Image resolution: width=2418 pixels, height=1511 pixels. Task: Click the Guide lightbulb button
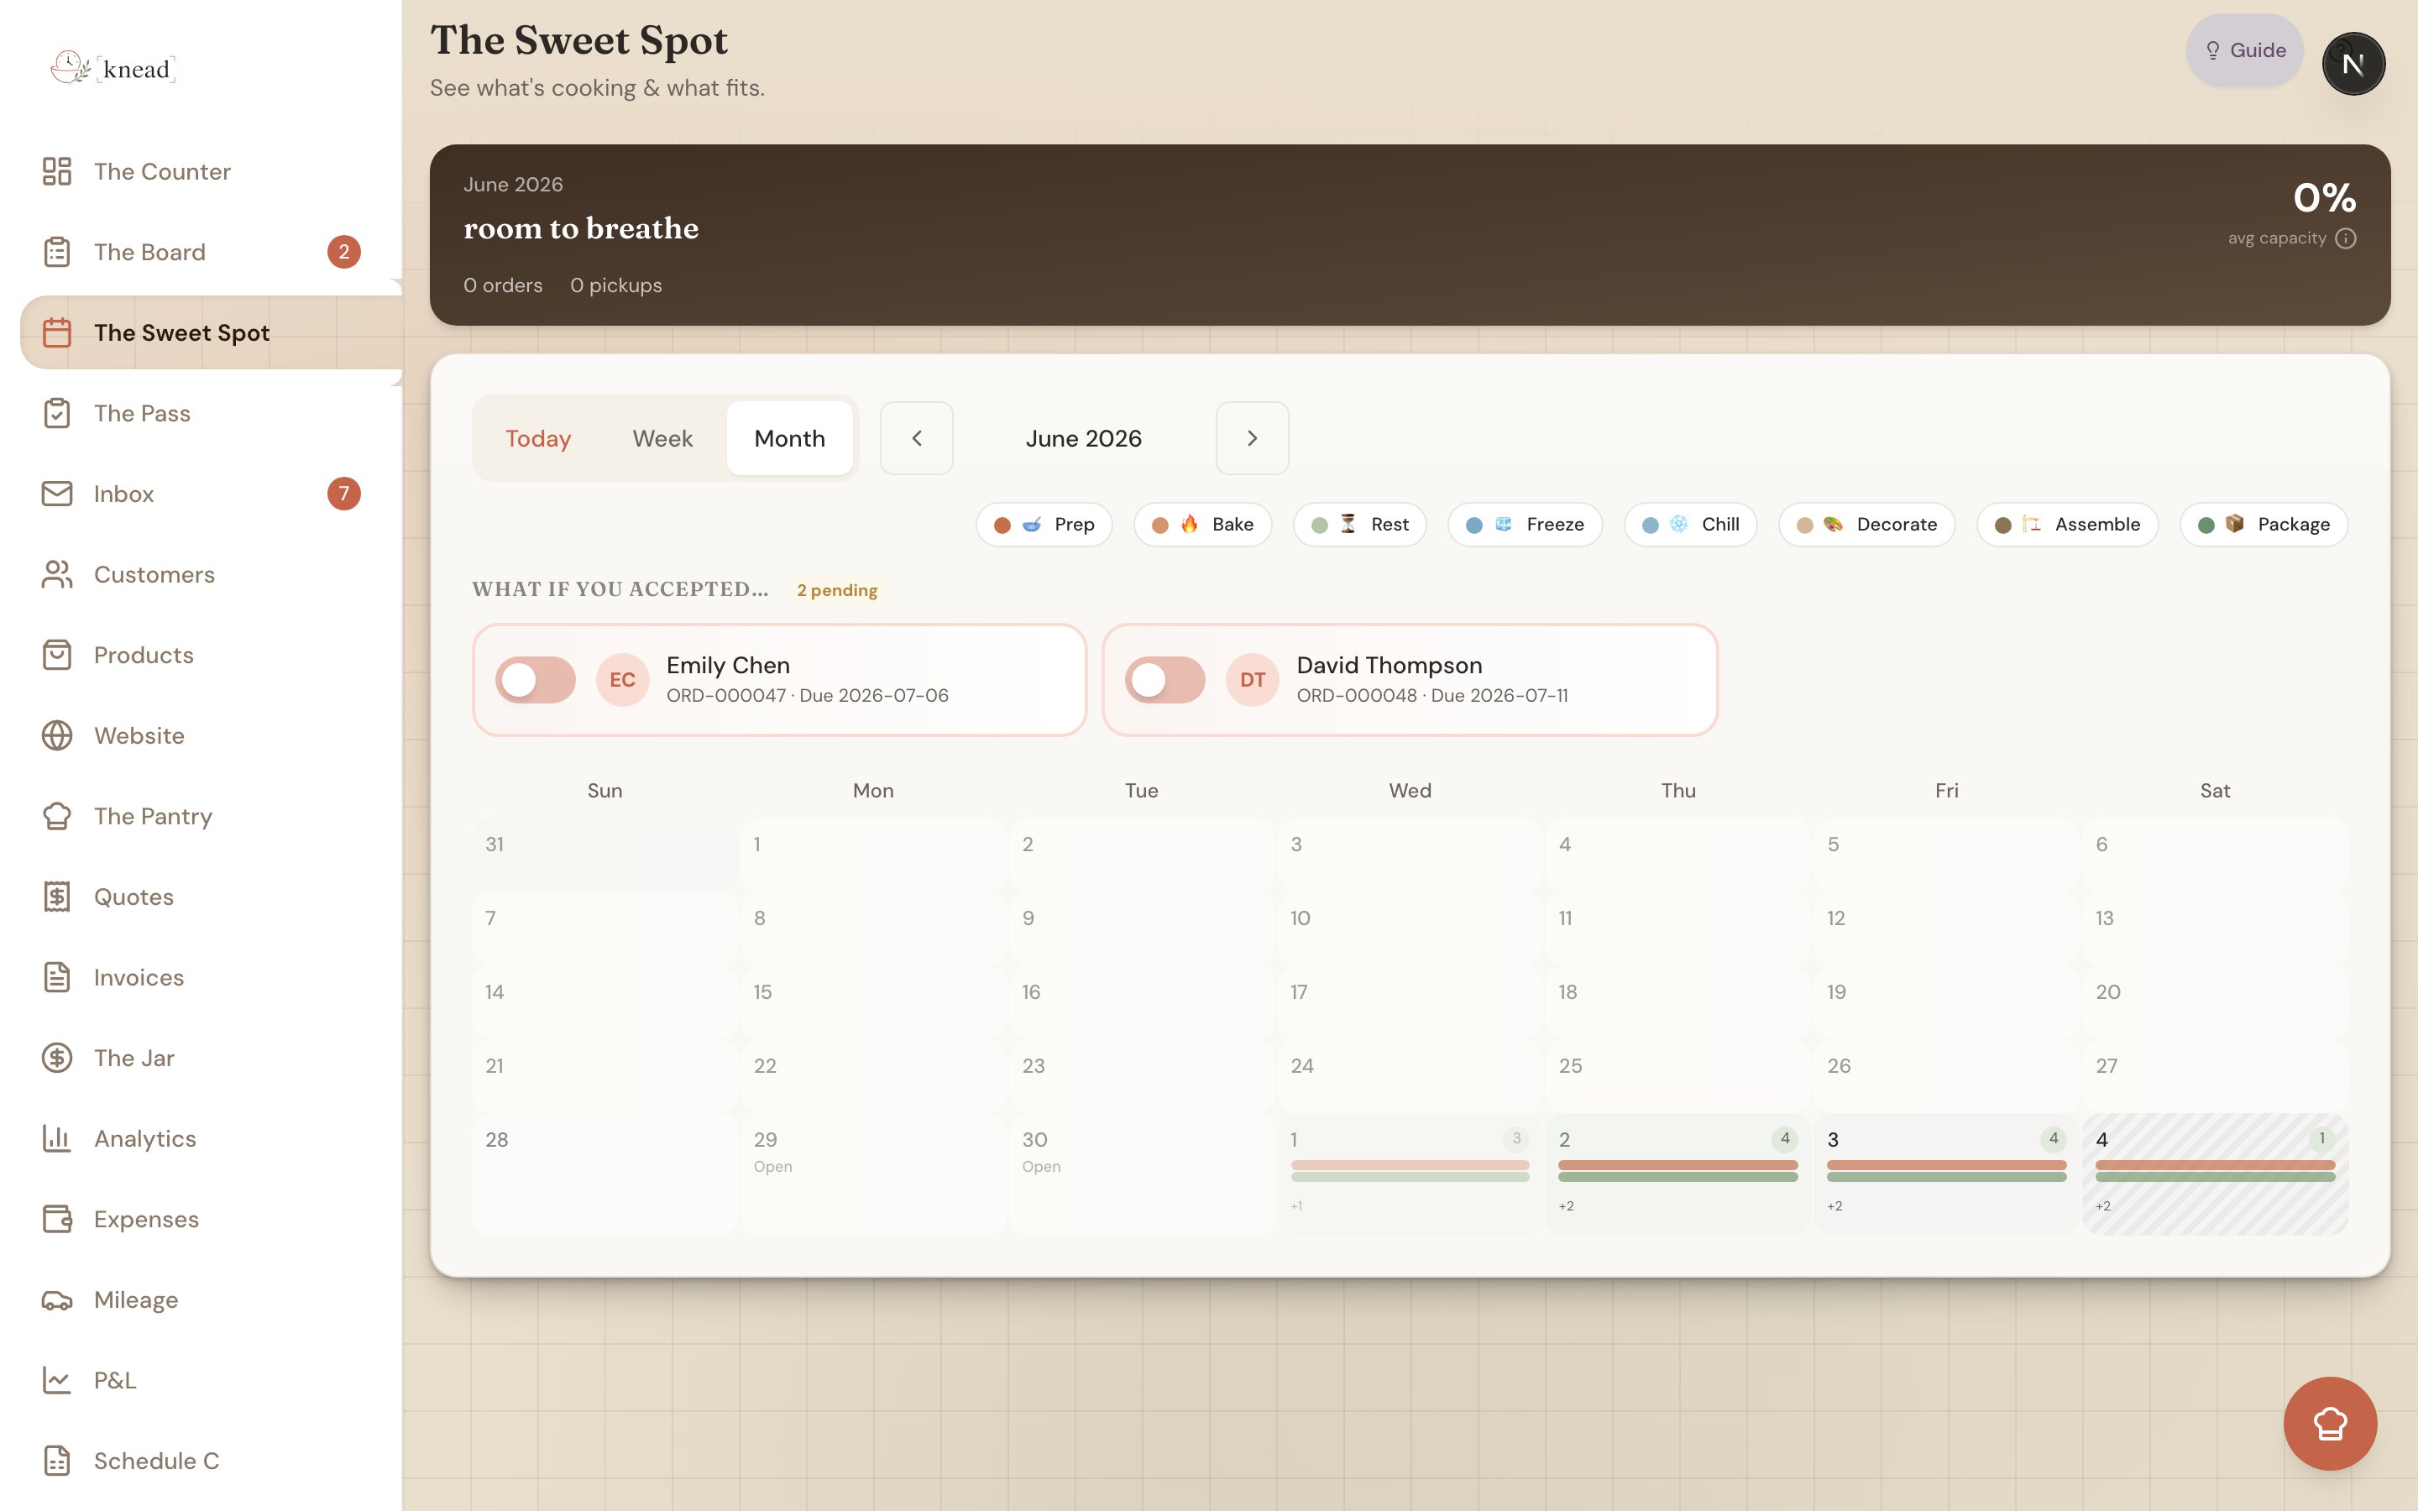[x=2244, y=50]
